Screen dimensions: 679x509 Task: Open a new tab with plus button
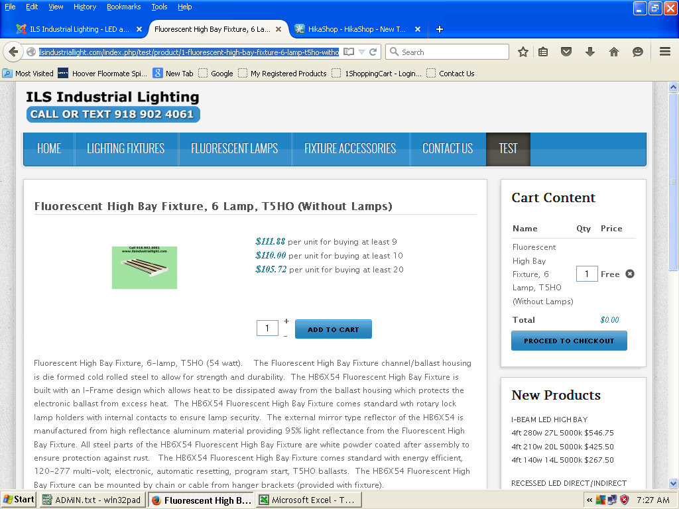[x=440, y=29]
